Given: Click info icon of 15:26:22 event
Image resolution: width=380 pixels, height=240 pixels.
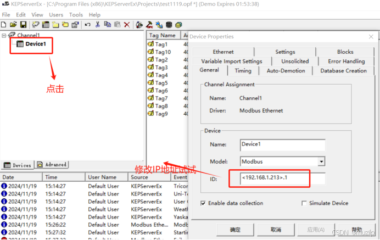Looking at the screenshot, I should pos(4,225).
